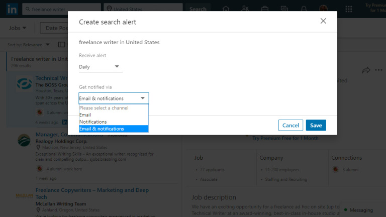Select the Notifications option

tap(114, 122)
